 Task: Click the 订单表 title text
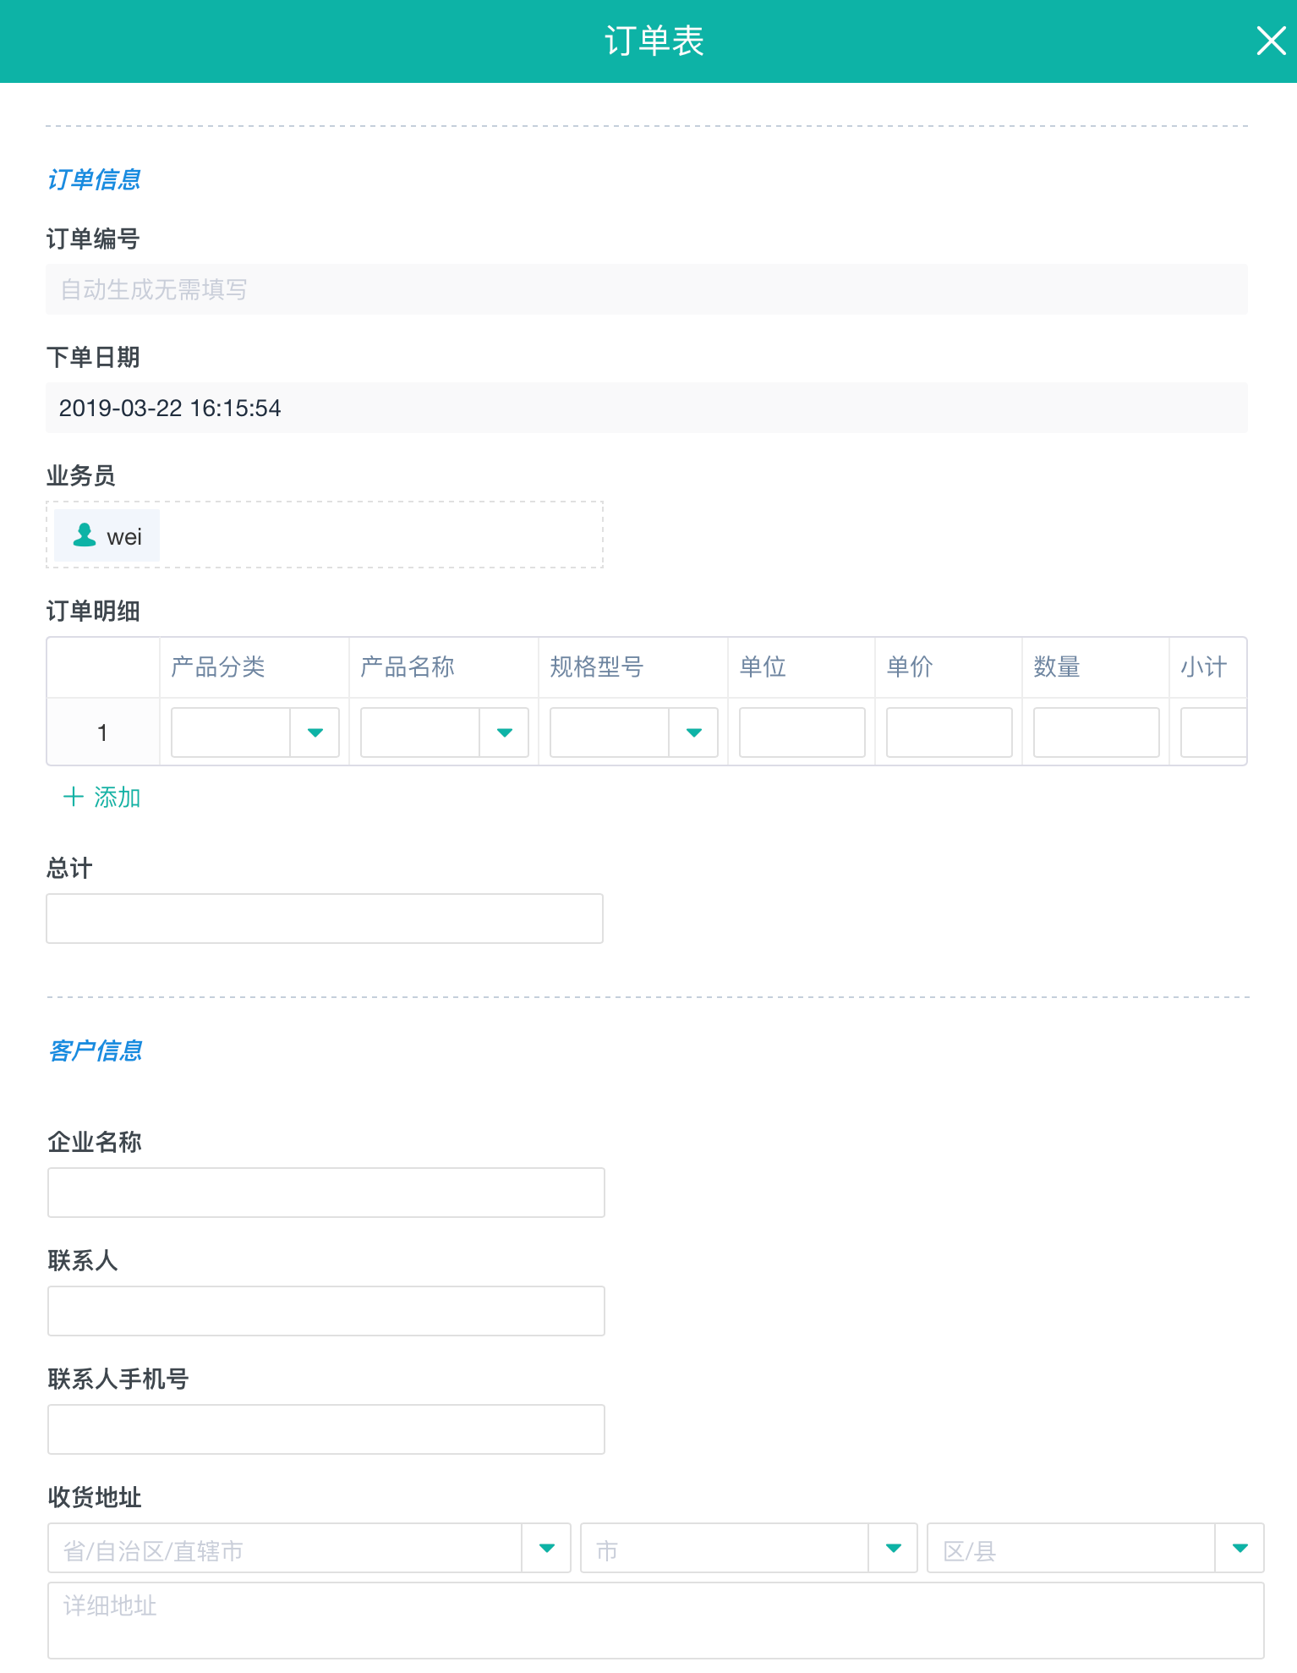654,41
